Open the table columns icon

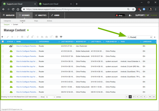tap(57, 37)
